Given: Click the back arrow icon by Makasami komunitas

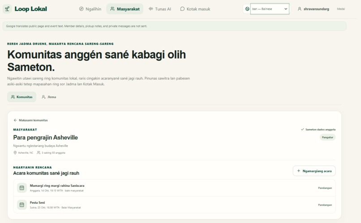Looking at the screenshot, I should 15,120.
